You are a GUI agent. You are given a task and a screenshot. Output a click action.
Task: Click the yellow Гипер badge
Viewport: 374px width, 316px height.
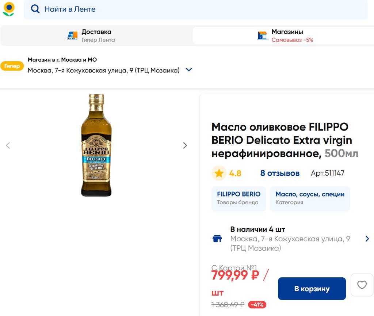pyautogui.click(x=12, y=66)
